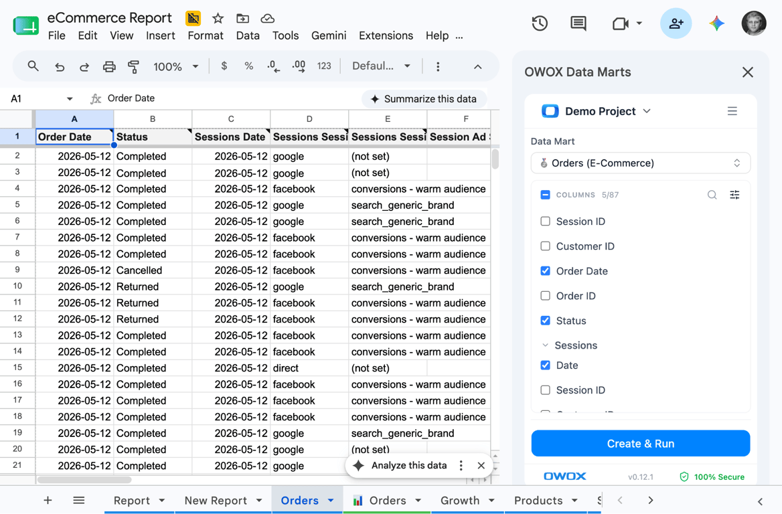Format cell as percent

click(248, 66)
